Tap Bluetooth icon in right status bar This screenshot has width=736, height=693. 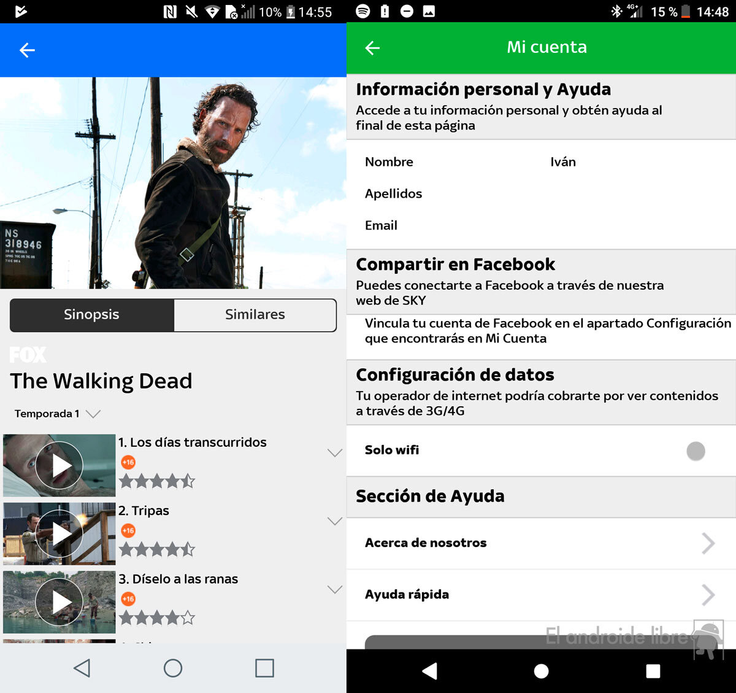(x=616, y=12)
